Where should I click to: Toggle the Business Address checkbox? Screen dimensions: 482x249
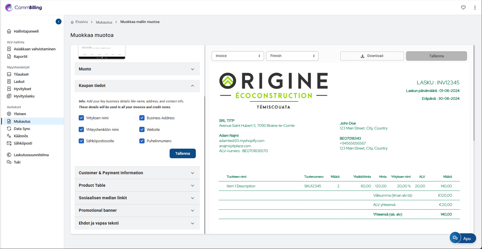click(142, 118)
